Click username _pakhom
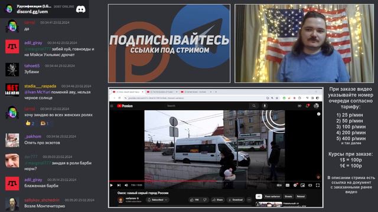Image resolution: width=378 pixels, height=212 pixels. [33, 136]
